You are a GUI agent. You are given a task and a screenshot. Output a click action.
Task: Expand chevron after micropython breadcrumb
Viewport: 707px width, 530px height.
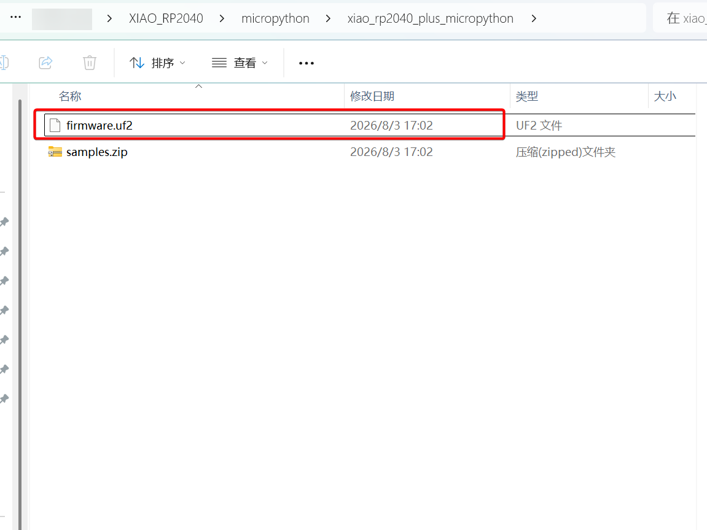pos(328,18)
